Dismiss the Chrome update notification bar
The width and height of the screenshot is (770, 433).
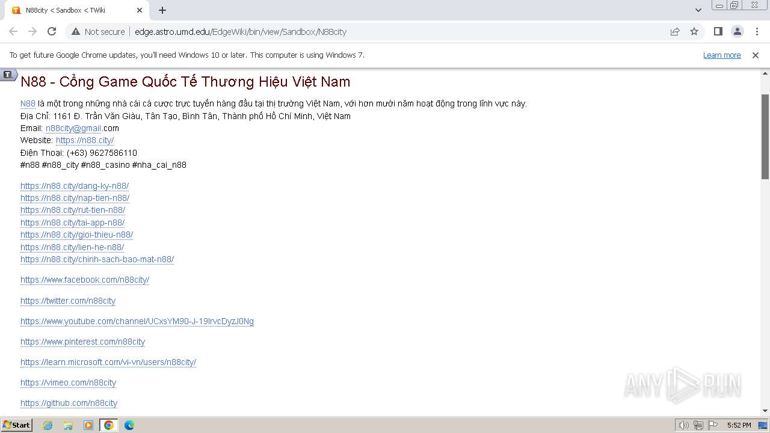(756, 55)
